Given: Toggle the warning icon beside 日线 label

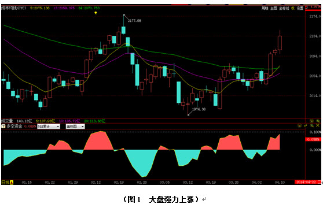Looking at the screenshot, I should pyautogui.click(x=12, y=183).
